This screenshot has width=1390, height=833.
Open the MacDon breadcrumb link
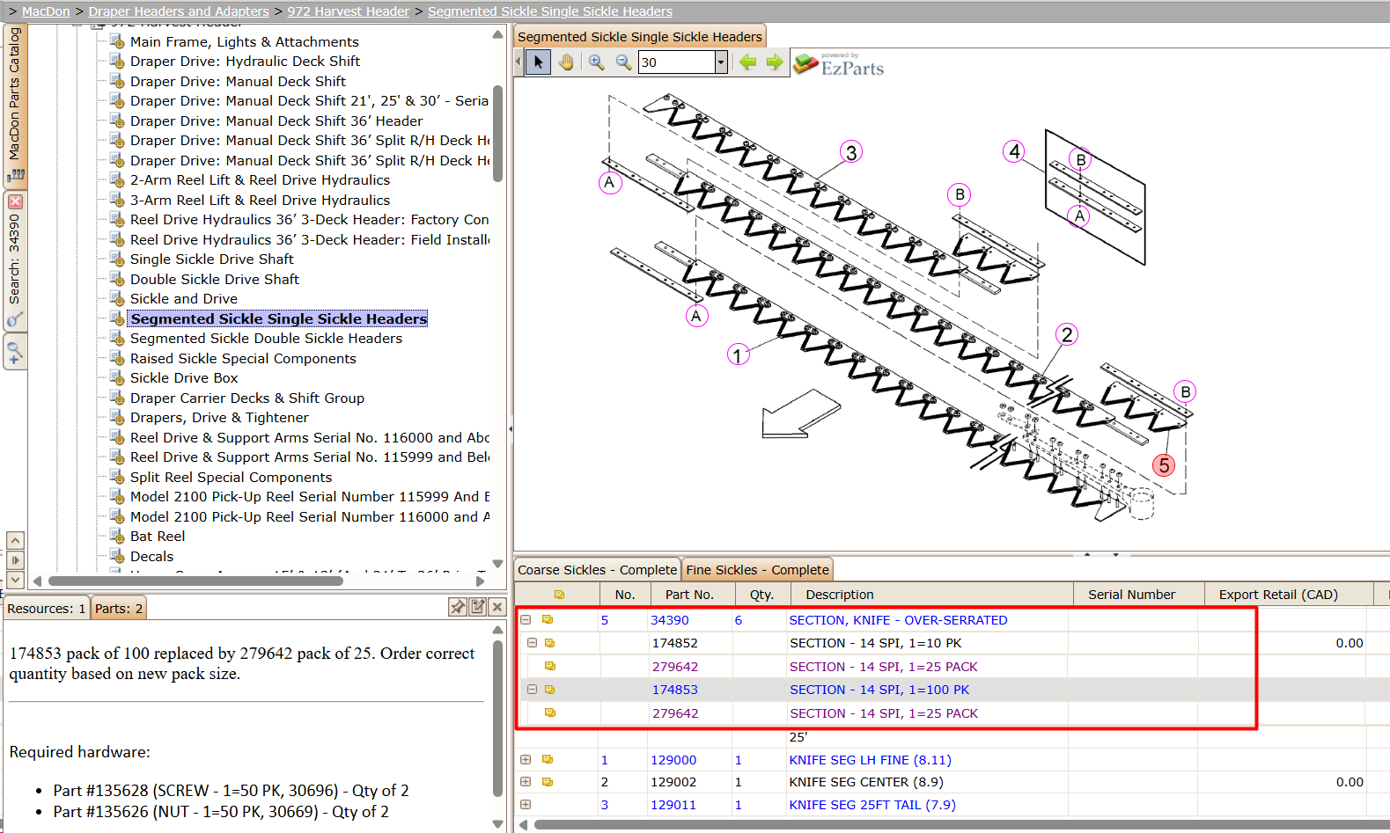click(46, 11)
